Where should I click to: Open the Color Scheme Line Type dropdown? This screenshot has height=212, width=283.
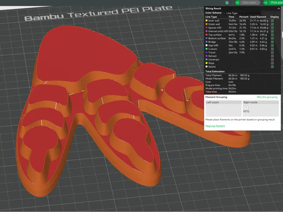(x=231, y=13)
